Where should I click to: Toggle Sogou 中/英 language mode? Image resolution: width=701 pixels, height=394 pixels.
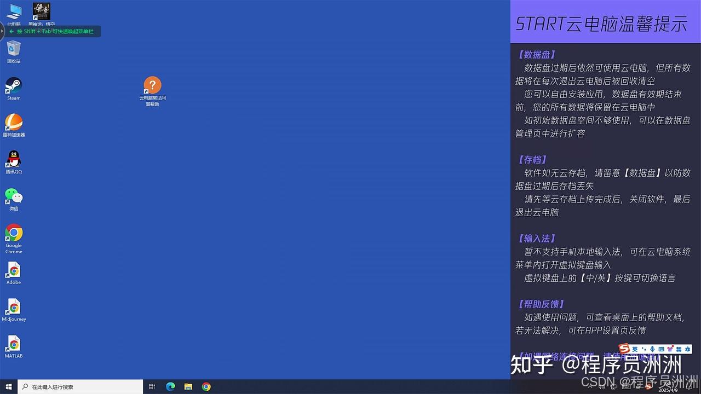pyautogui.click(x=634, y=349)
